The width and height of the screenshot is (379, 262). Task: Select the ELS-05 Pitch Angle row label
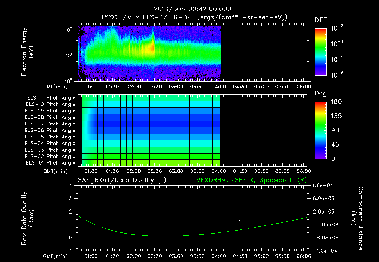tap(50, 137)
